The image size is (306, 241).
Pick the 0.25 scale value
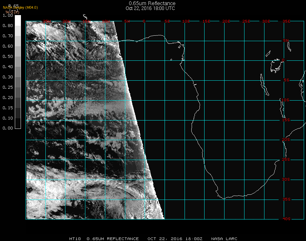point(8,87)
